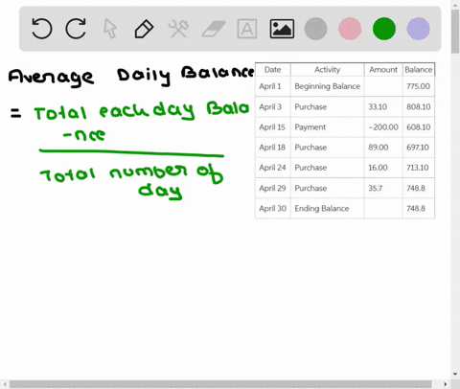Click the April 24 Purchase activity cell
Image resolution: width=460 pixels, height=389 pixels.
pyautogui.click(x=328, y=168)
